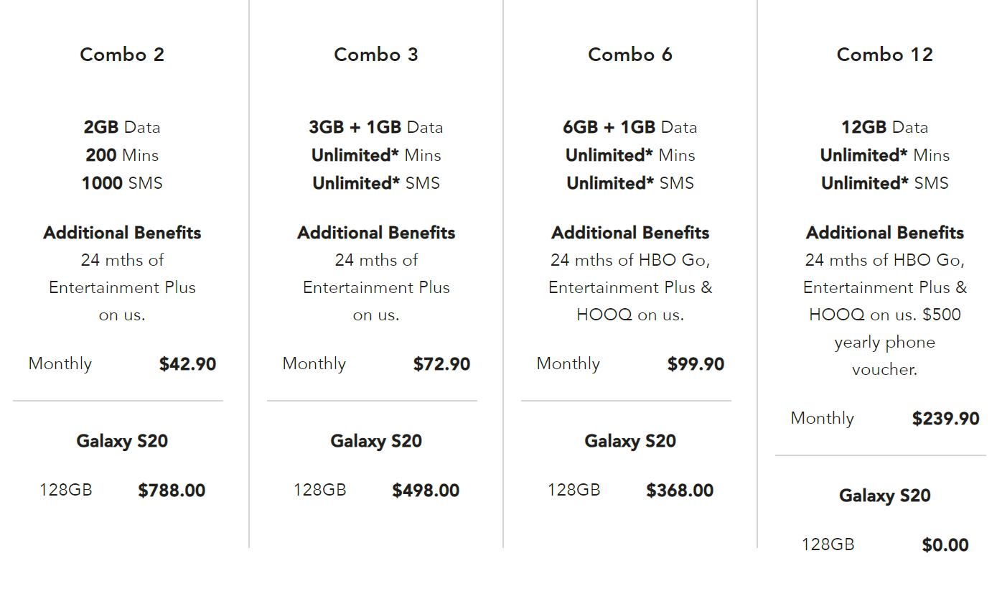Click the $498.00 Galaxy S20 price
Screen dimensions: 997x599
[x=426, y=491]
